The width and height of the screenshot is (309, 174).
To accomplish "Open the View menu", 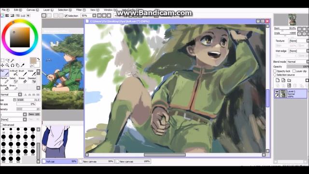I will (x=95, y=10).
